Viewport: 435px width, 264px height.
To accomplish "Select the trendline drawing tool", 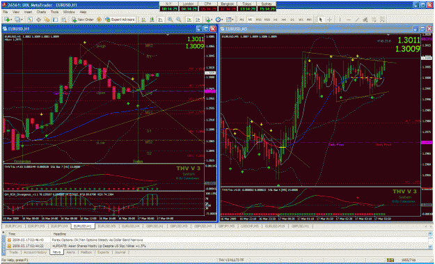I will click(x=357, y=20).
